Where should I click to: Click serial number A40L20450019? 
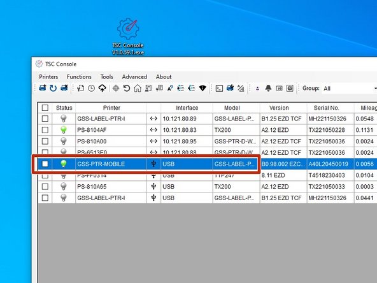click(x=329, y=164)
